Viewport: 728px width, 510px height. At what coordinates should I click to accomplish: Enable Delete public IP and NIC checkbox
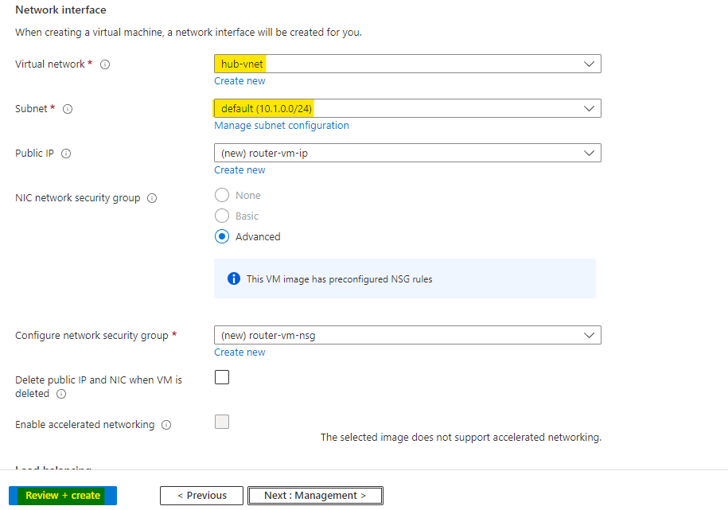(x=222, y=377)
